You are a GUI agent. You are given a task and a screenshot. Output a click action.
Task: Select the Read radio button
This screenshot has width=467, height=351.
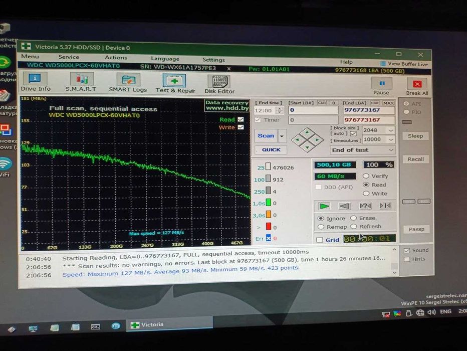tap(366, 185)
